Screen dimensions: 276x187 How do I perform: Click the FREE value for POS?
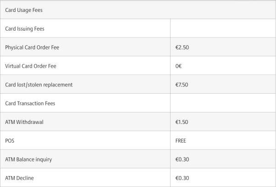pos(181,141)
